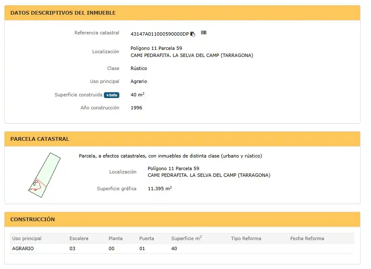The width and height of the screenshot is (371, 269).
Task: Click the Fecha Reforma column header
Action: click(307, 238)
